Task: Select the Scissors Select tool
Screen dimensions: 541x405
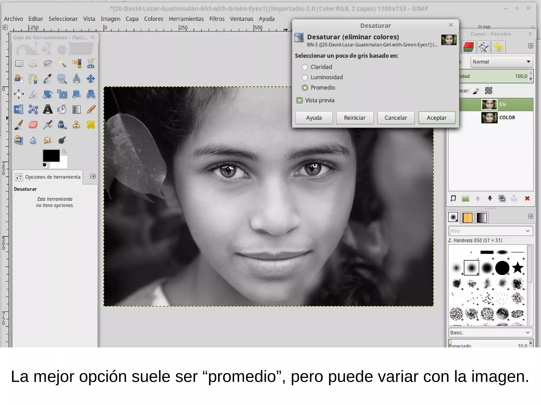Action: [x=91, y=64]
